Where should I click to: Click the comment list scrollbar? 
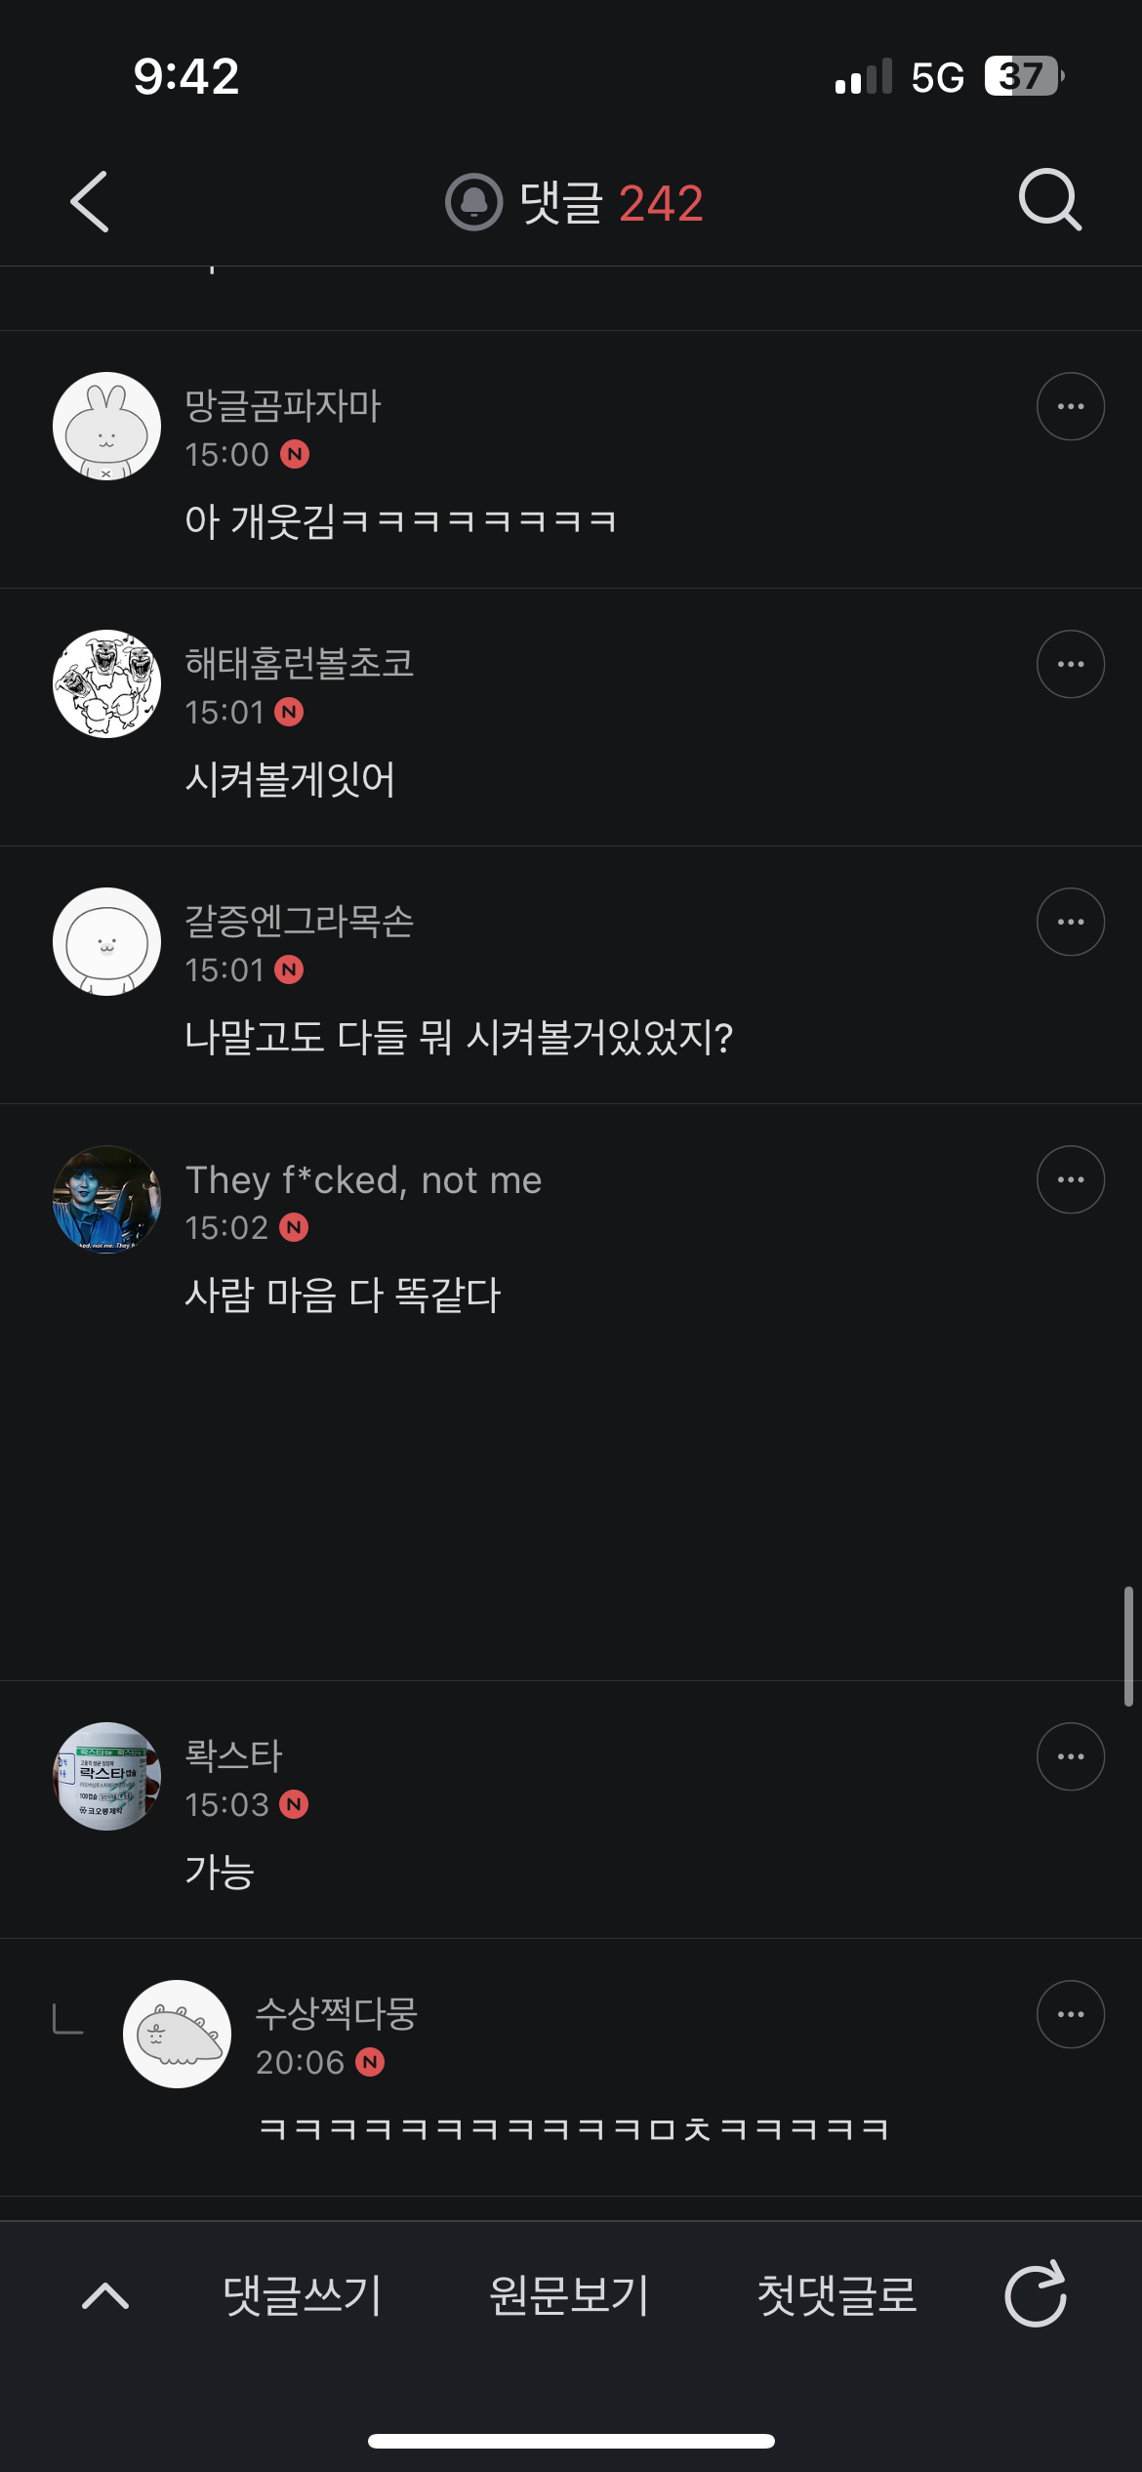coord(1128,1646)
